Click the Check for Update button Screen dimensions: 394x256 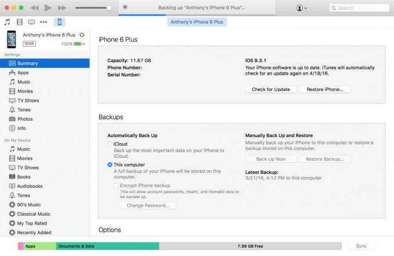tap(271, 89)
